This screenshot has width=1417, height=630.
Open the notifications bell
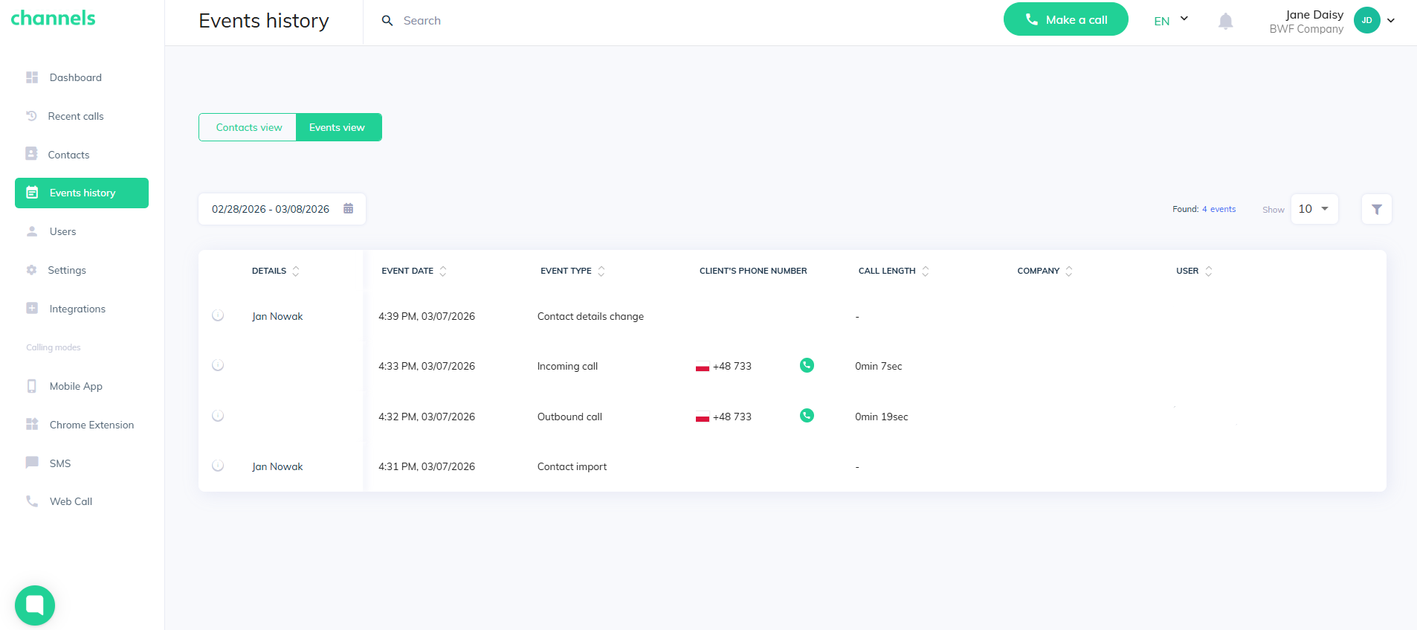tap(1226, 22)
